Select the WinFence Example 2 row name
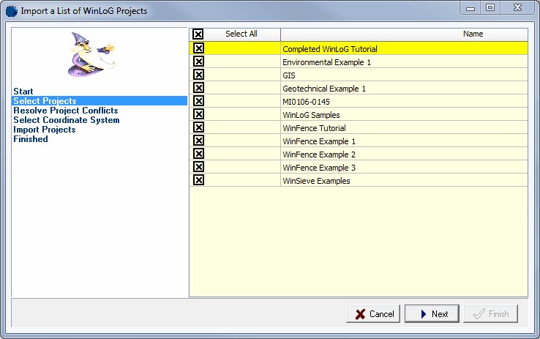This screenshot has width=540, height=339. pos(319,154)
